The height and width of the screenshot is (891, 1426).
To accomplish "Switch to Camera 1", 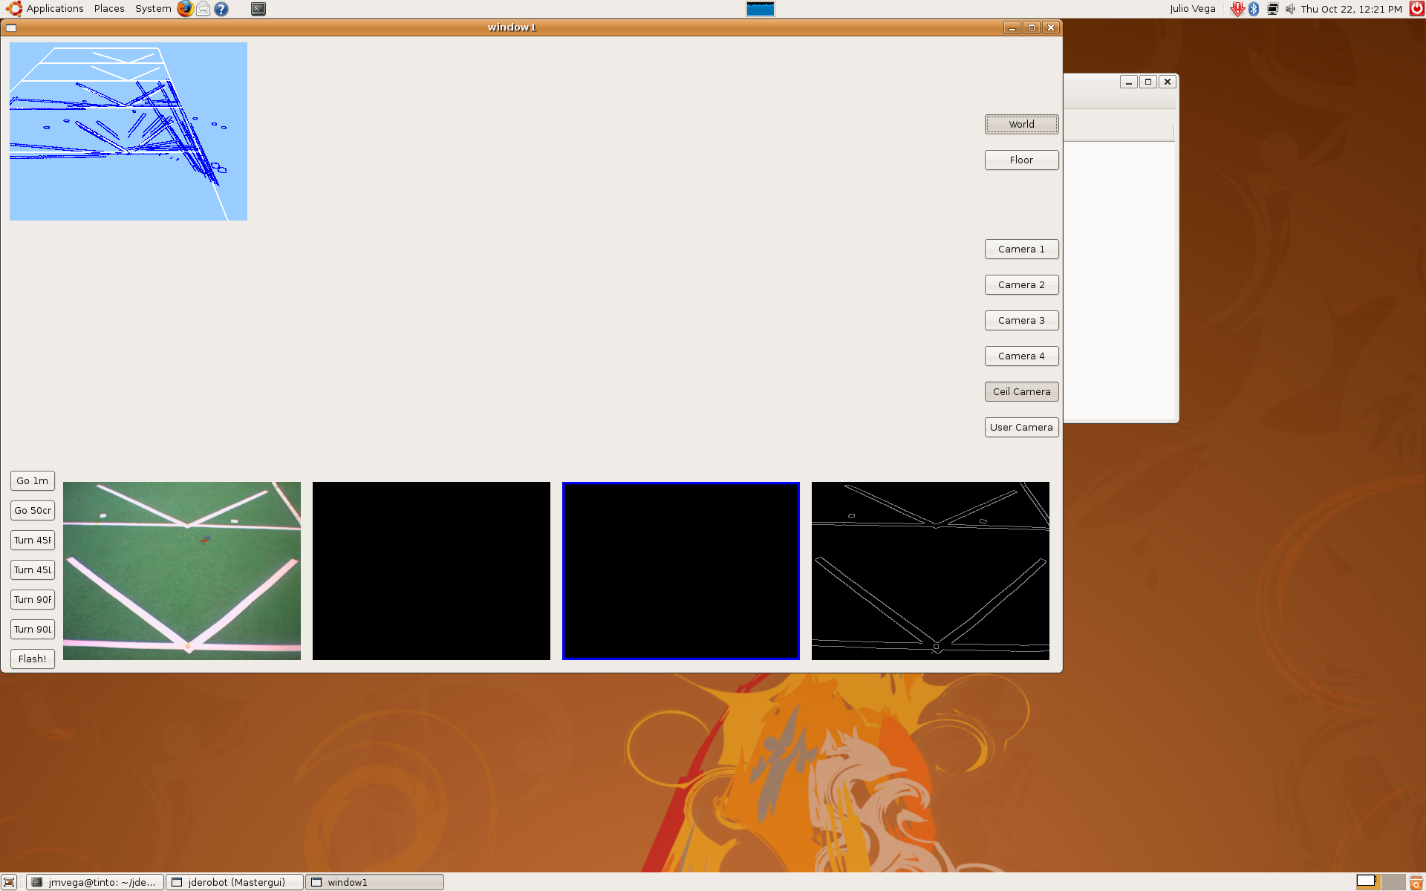I will pos(1021,249).
